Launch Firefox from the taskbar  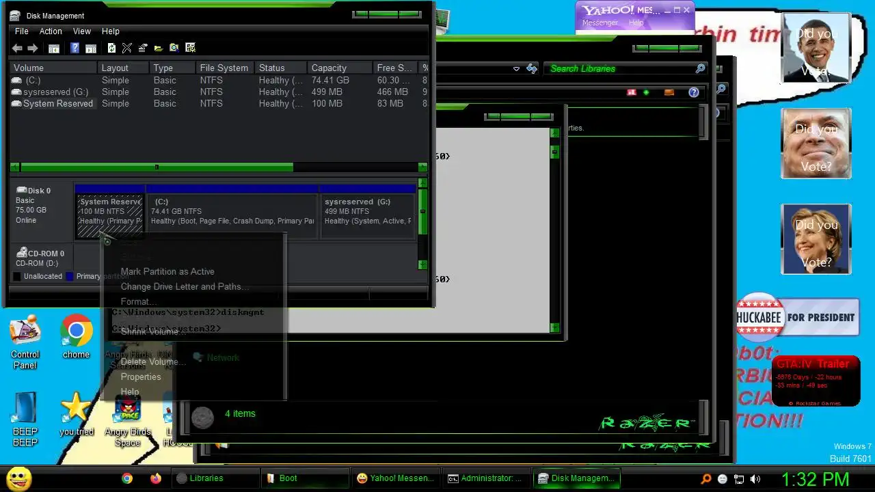point(156,478)
